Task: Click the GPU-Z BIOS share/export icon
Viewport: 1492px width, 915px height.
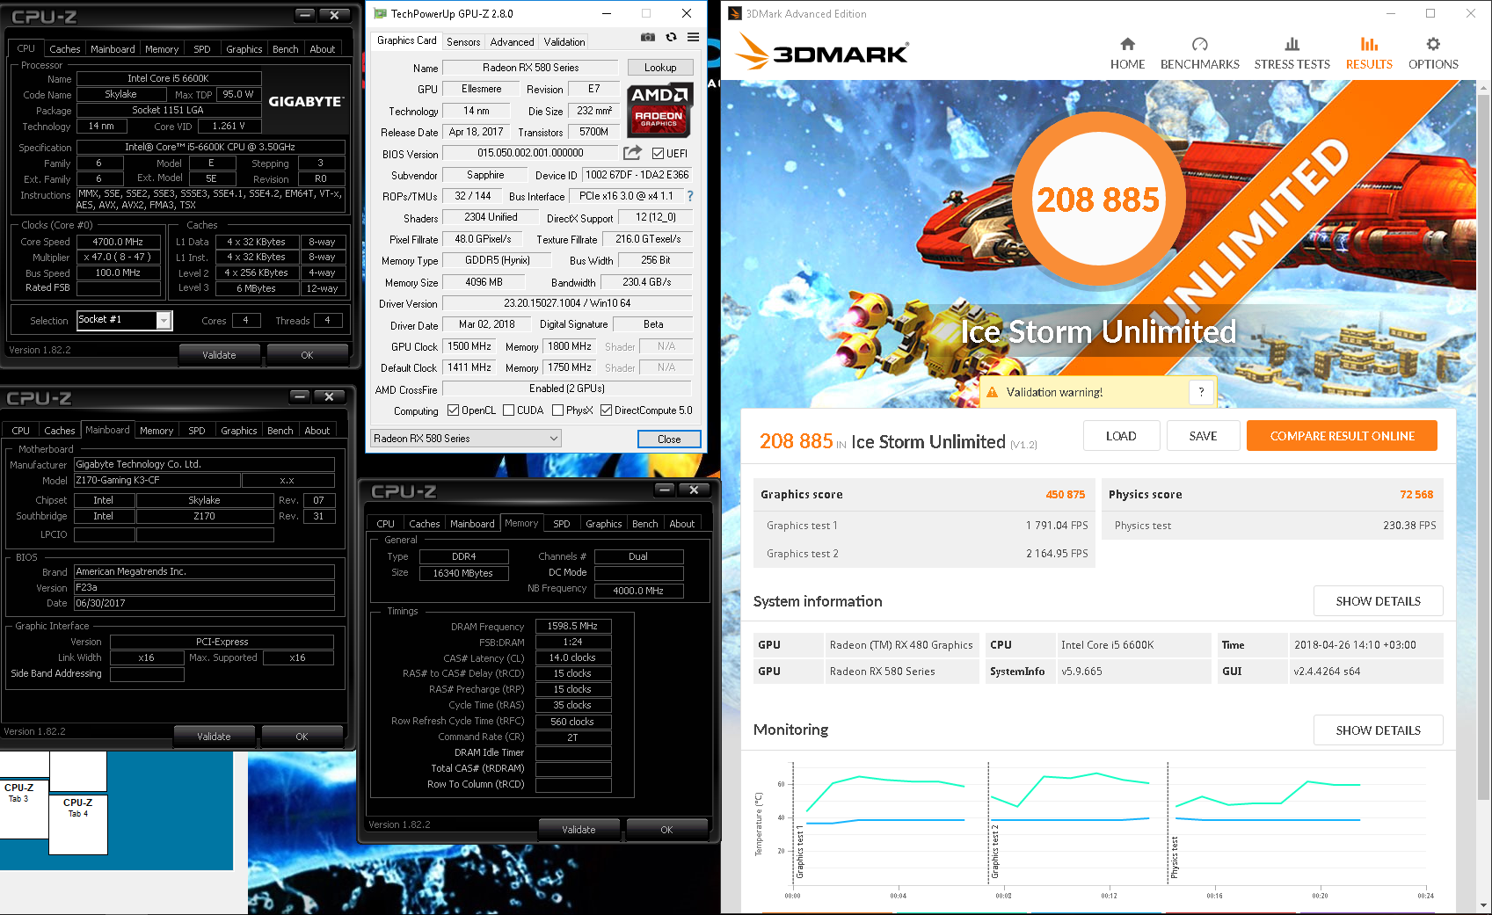Action: pyautogui.click(x=632, y=153)
